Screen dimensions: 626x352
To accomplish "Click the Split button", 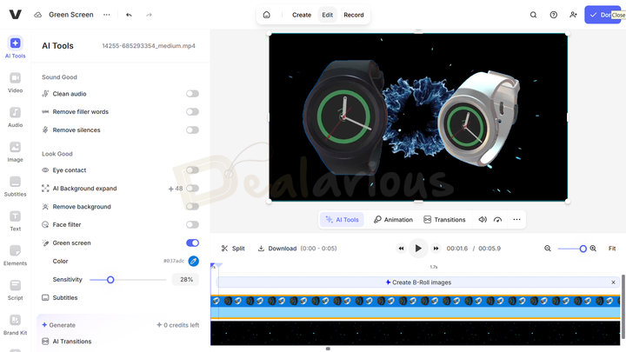I will pyautogui.click(x=233, y=249).
